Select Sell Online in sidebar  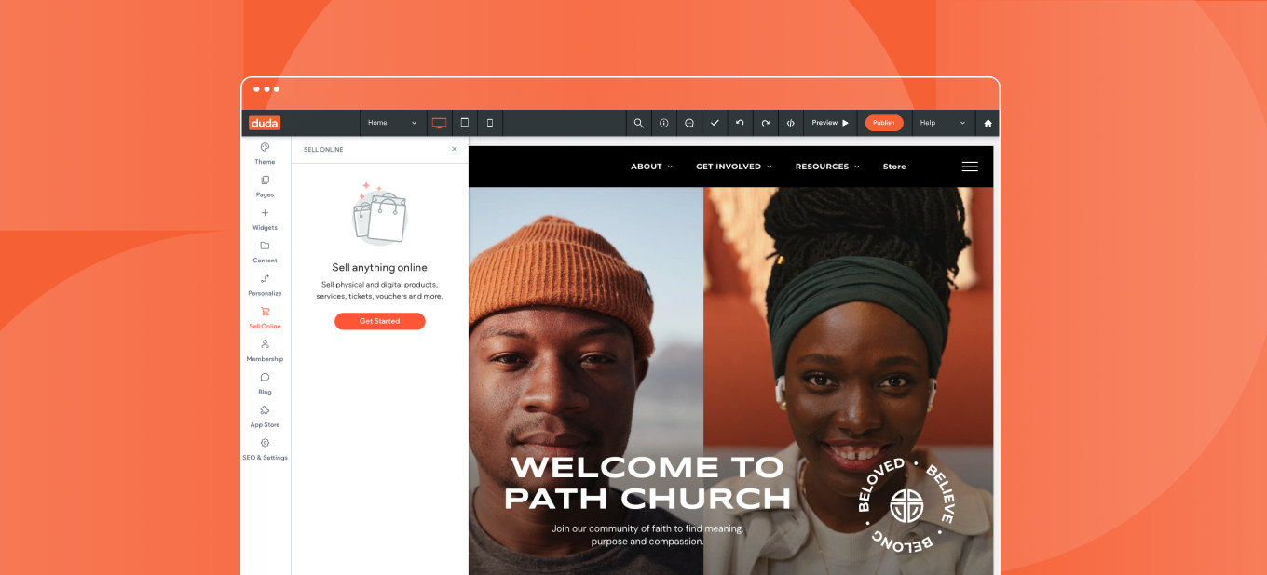(x=265, y=318)
